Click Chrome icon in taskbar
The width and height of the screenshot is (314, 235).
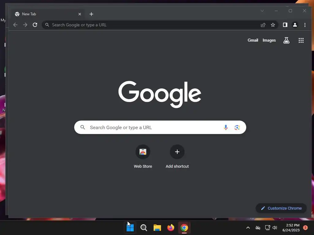coord(184,228)
